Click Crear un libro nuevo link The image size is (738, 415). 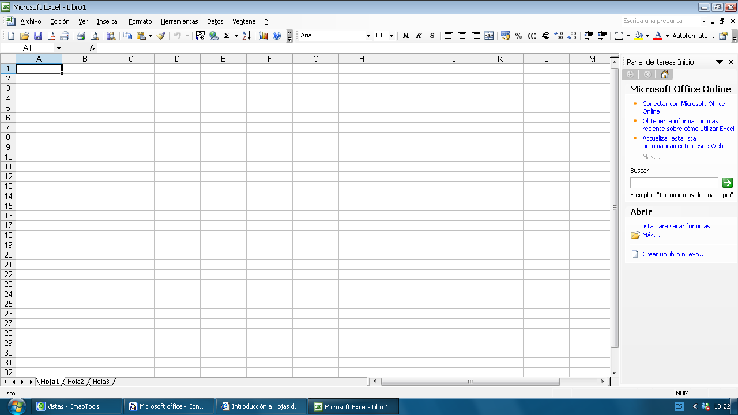click(x=673, y=254)
